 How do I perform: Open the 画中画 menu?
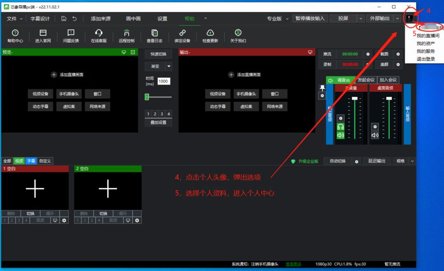click(x=133, y=19)
